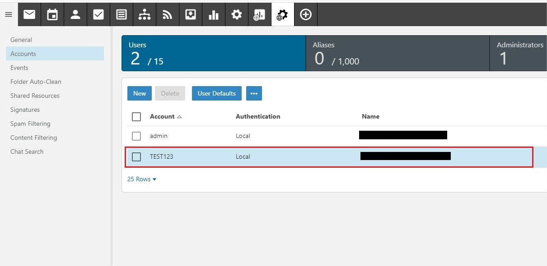Open the hamburger navigation menu
547x266 pixels.
9,14
